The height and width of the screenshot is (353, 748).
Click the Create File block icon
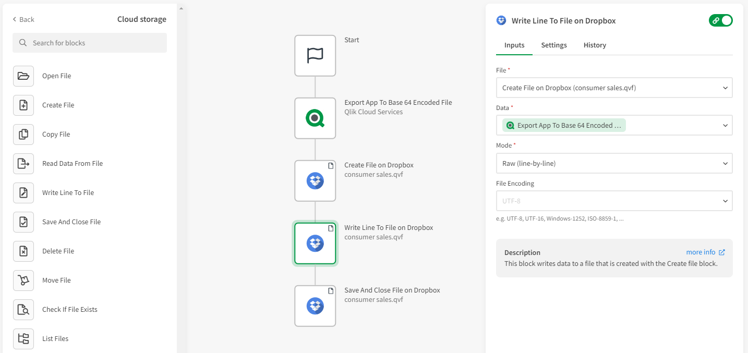tap(23, 105)
